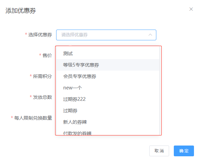This screenshot has height=162, width=197.
Task: Pick the 会员专享优惠券 option
Action: [108, 76]
